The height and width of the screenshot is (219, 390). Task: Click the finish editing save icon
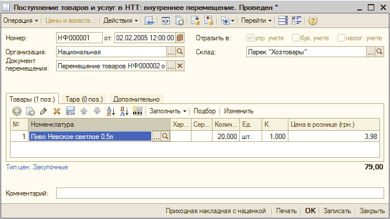click(x=71, y=111)
